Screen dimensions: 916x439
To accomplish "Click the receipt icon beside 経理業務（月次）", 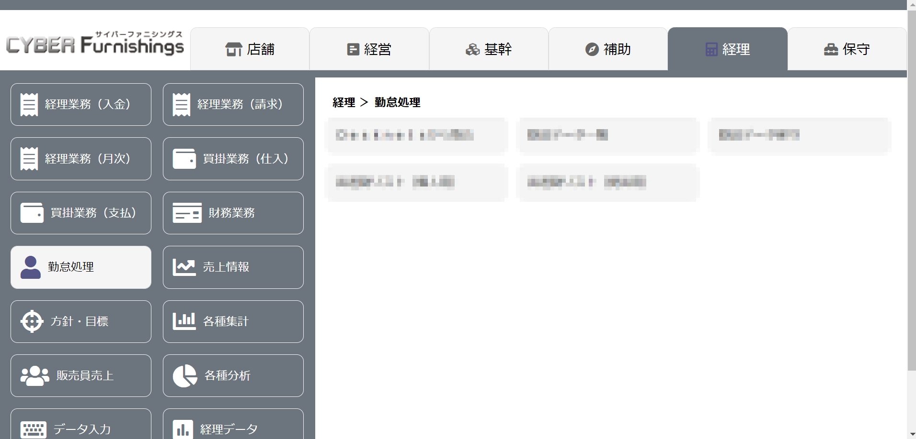I will tap(29, 159).
